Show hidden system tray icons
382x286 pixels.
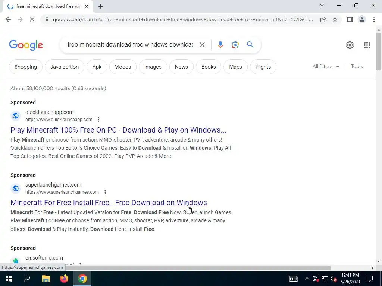307,279
